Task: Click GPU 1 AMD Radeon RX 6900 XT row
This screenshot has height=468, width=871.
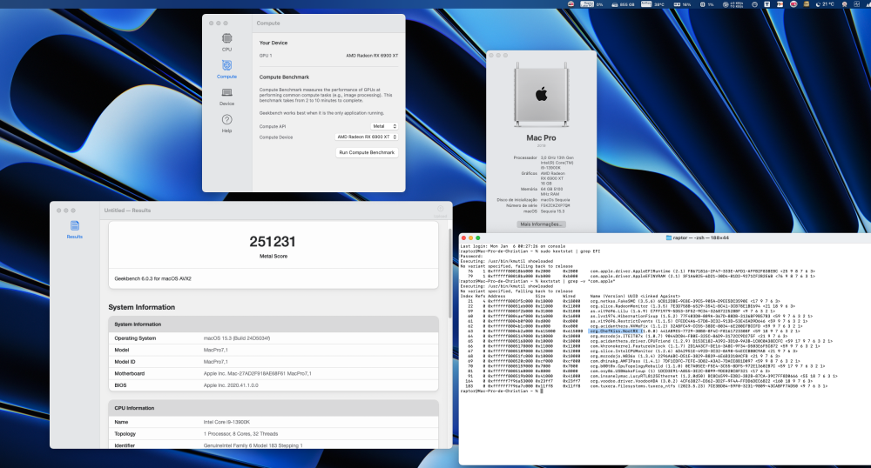Action: [328, 56]
